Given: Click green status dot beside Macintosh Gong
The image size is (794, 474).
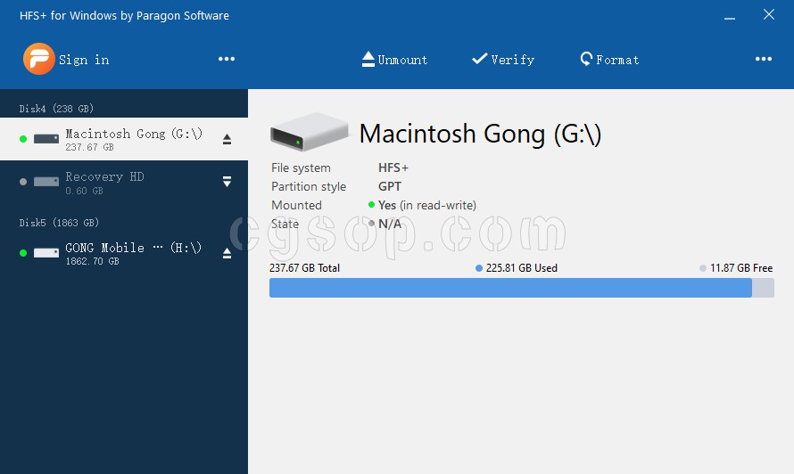Looking at the screenshot, I should 23,139.
